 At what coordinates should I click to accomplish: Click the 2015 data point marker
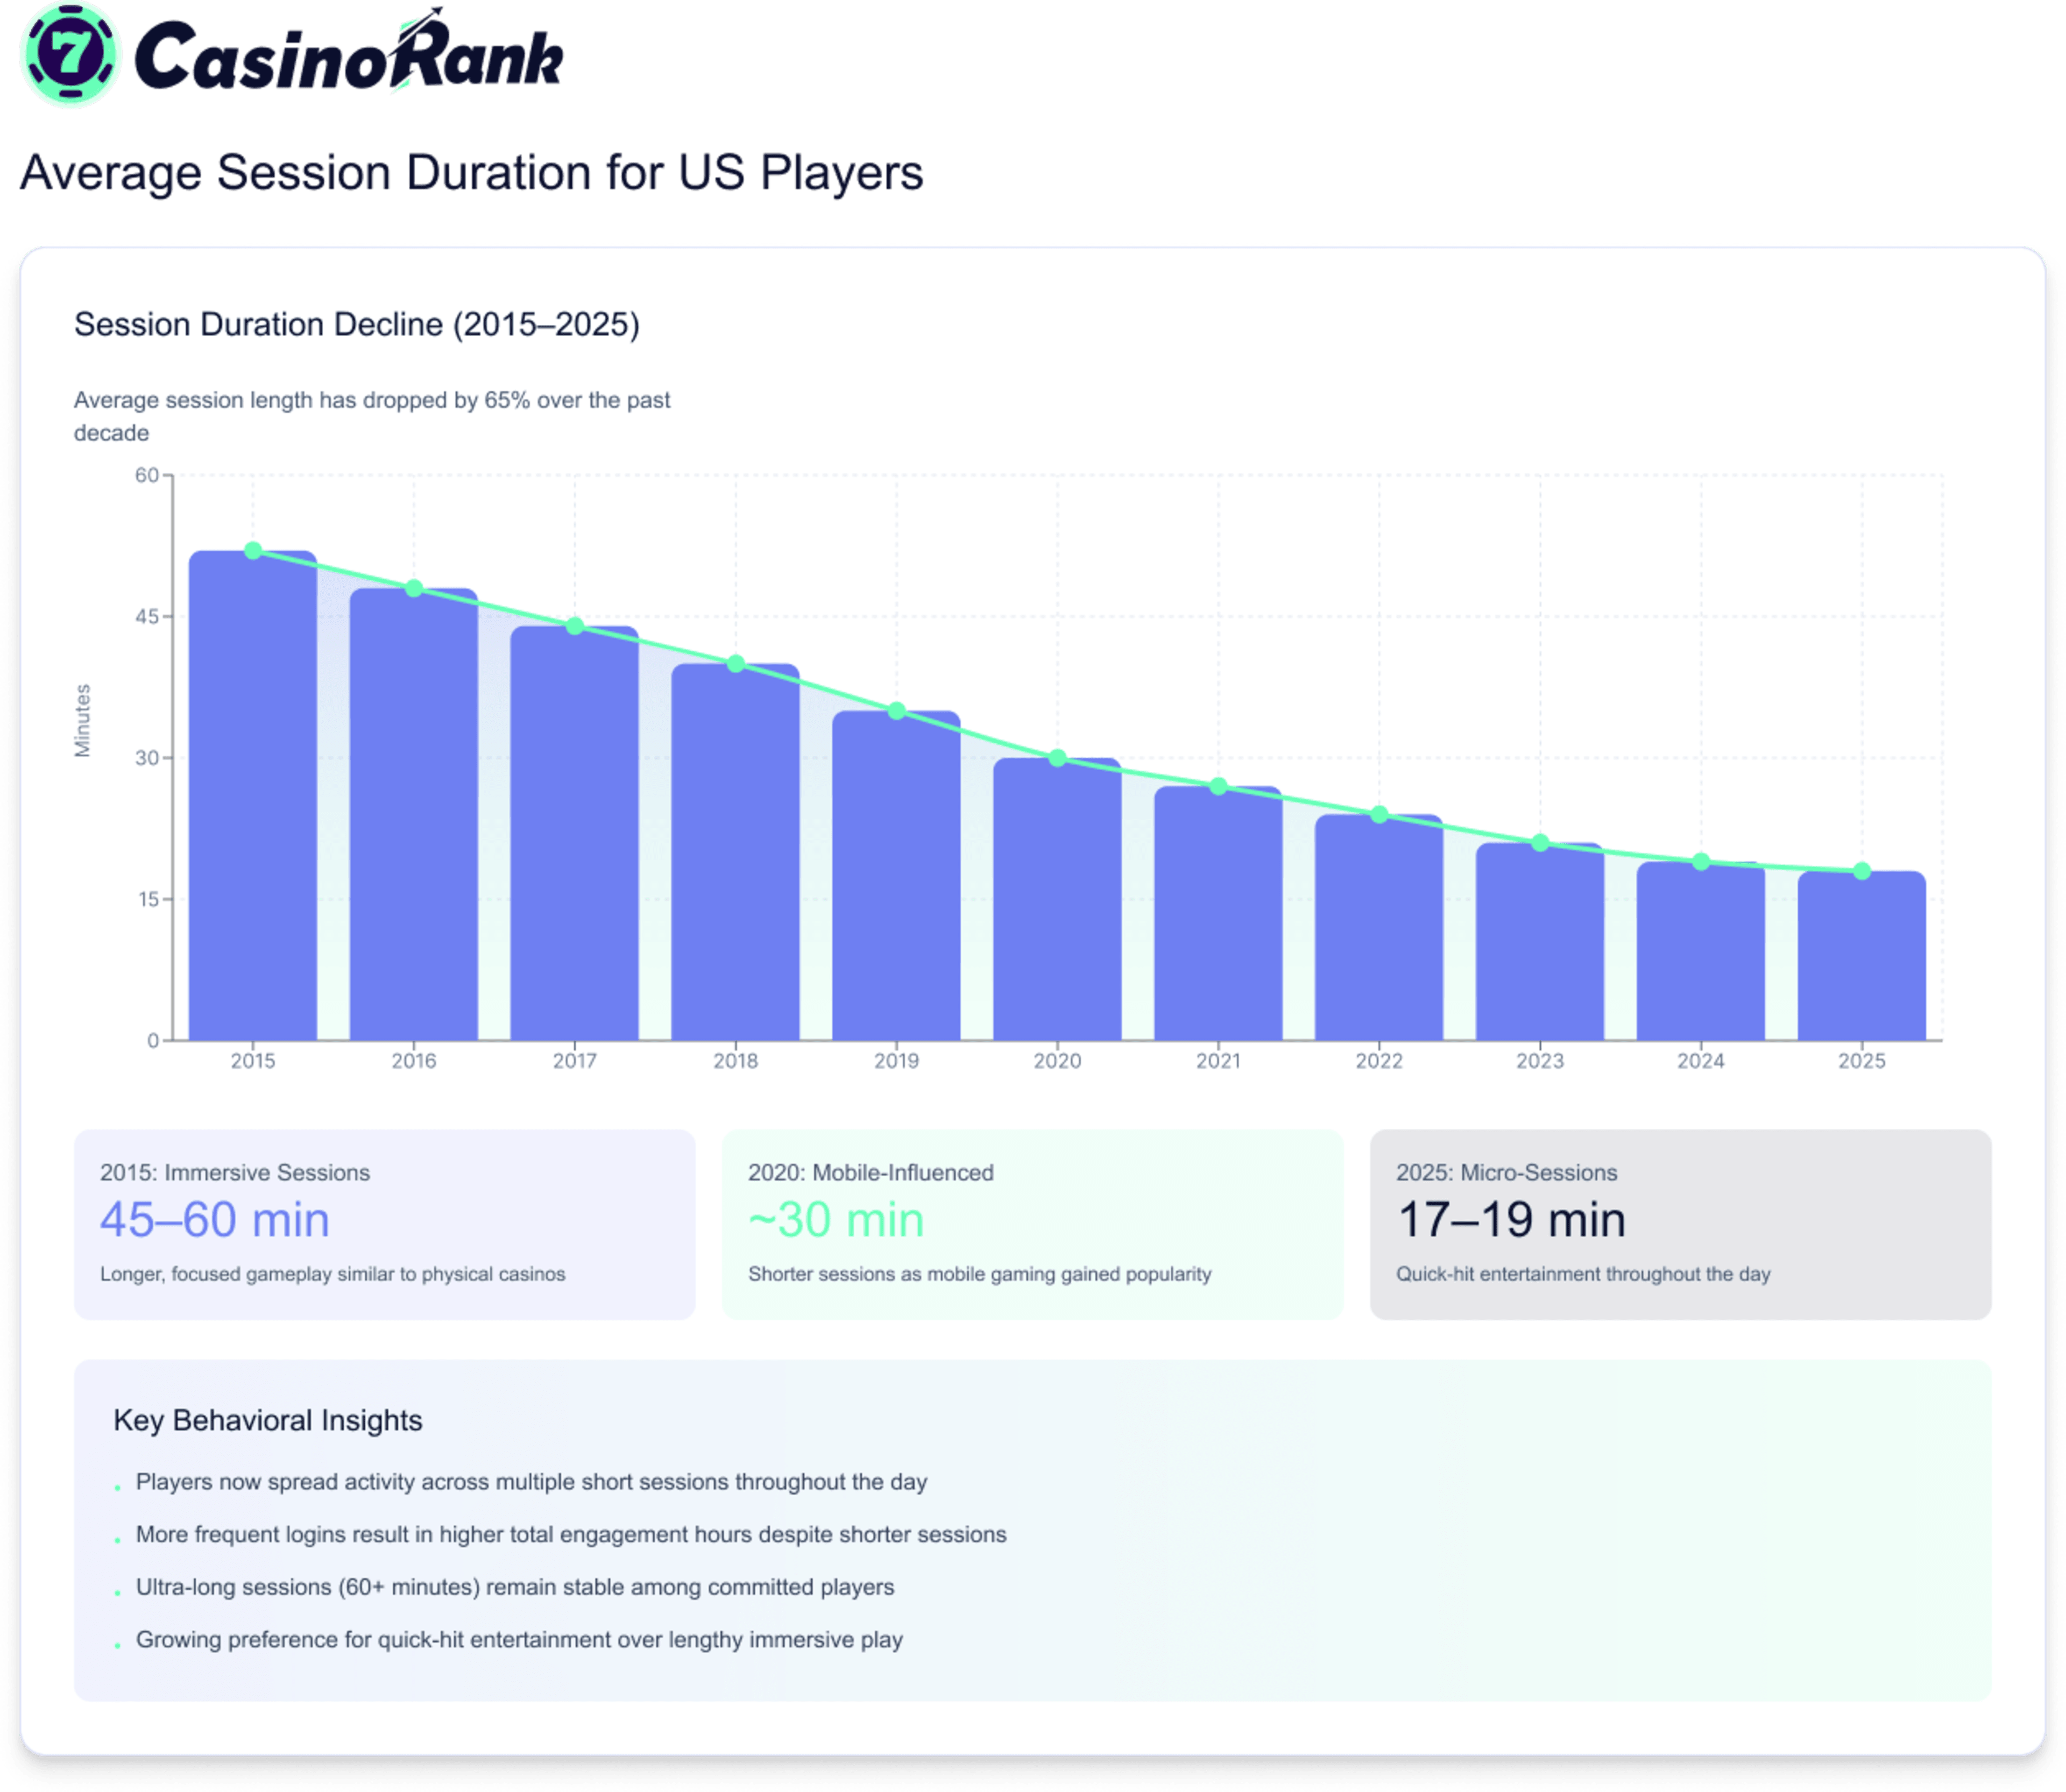(x=253, y=551)
